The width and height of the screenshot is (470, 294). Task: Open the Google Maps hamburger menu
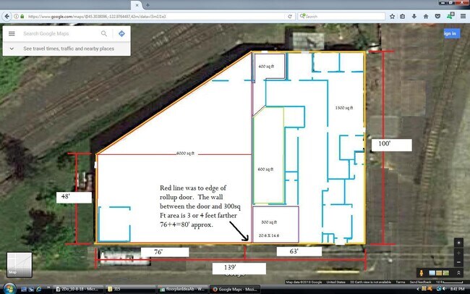coord(12,33)
